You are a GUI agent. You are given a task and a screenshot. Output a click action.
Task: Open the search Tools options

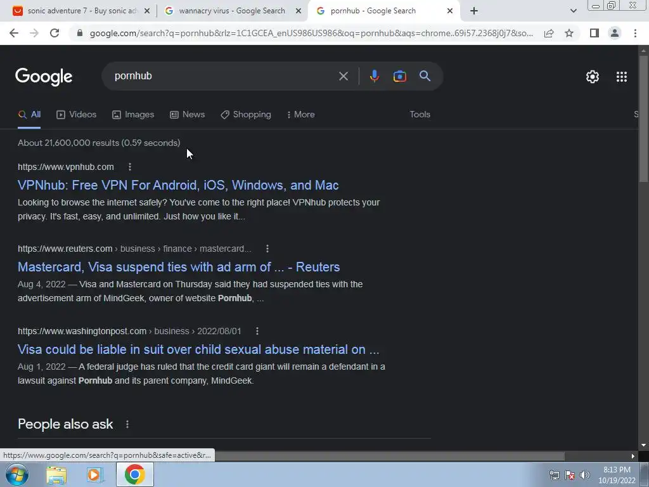[420, 115]
